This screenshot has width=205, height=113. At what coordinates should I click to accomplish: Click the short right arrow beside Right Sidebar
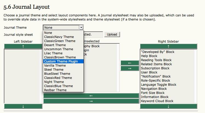[130, 69]
